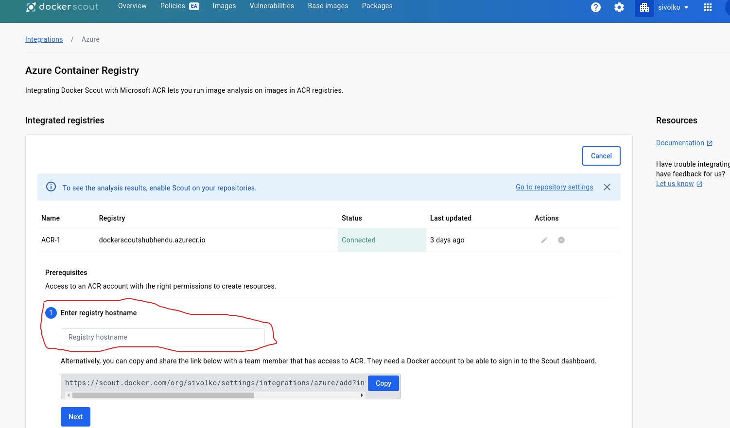This screenshot has height=428, width=730.
Task: Focus the Registry hostname input field
Action: [x=163, y=337]
